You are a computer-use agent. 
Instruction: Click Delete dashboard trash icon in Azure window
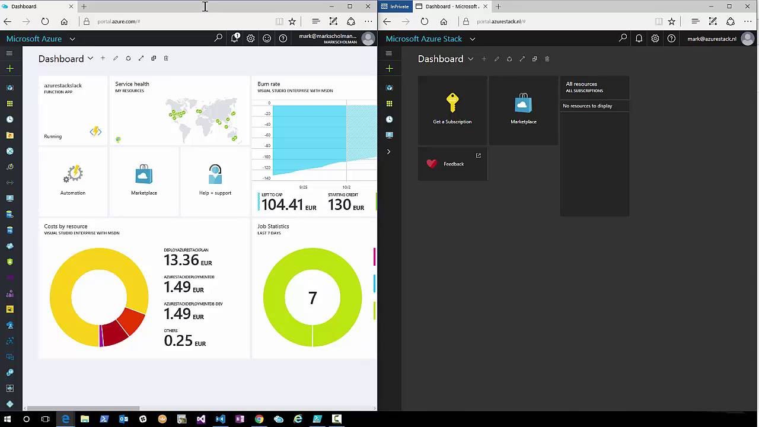point(166,58)
